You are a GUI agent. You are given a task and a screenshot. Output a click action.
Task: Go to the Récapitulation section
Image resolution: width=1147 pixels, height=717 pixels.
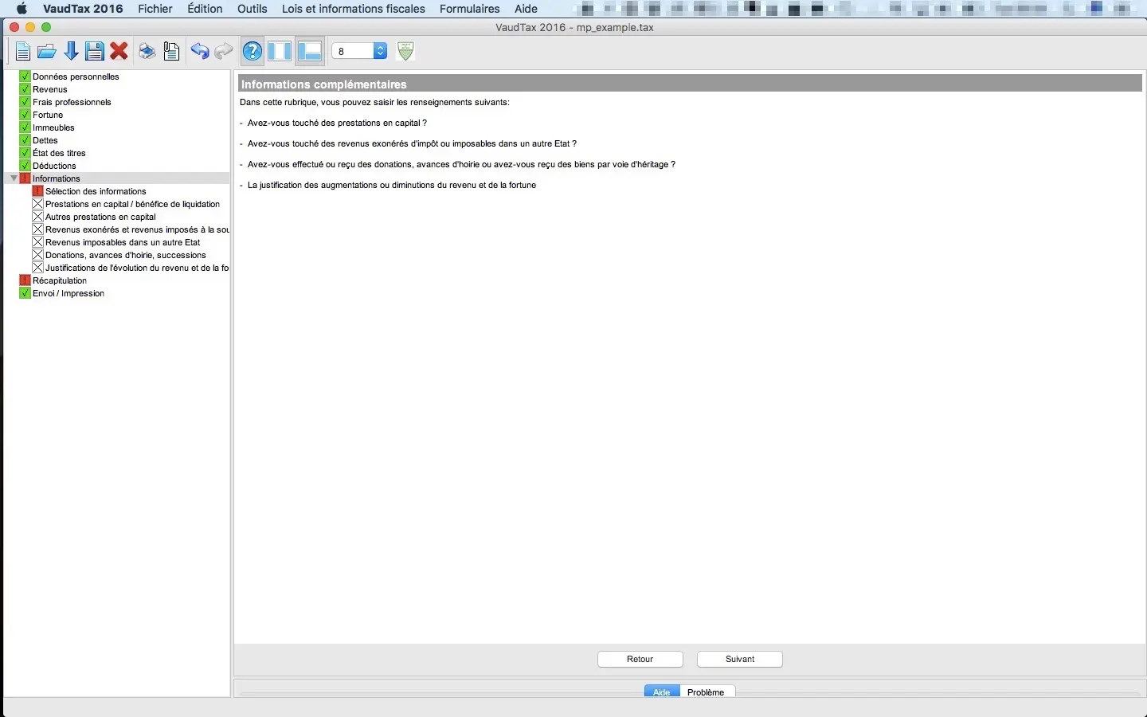[60, 280]
